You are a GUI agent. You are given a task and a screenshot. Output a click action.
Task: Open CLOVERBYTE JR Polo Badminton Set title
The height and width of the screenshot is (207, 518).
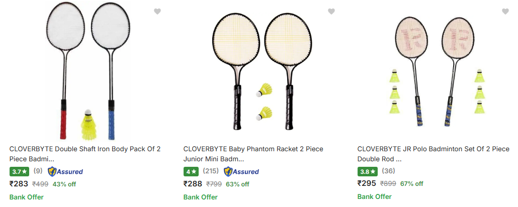click(433, 154)
